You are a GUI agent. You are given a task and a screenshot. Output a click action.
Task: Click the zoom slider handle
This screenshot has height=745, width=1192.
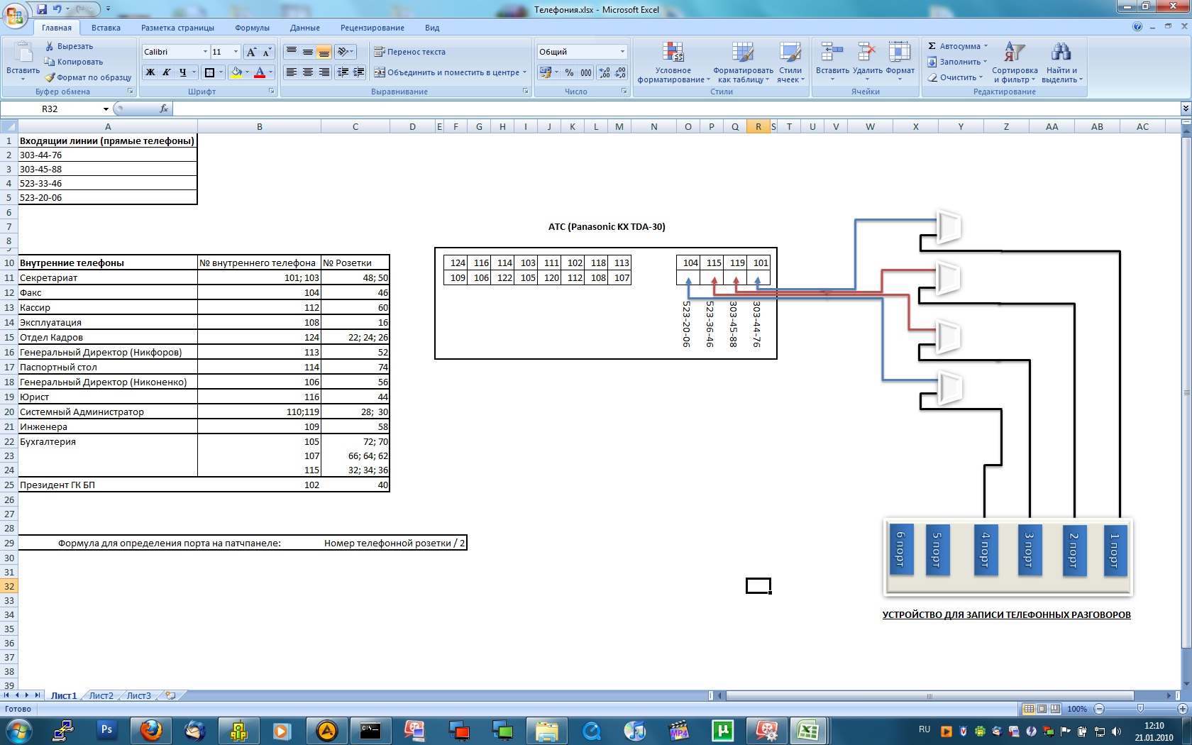(x=1140, y=709)
